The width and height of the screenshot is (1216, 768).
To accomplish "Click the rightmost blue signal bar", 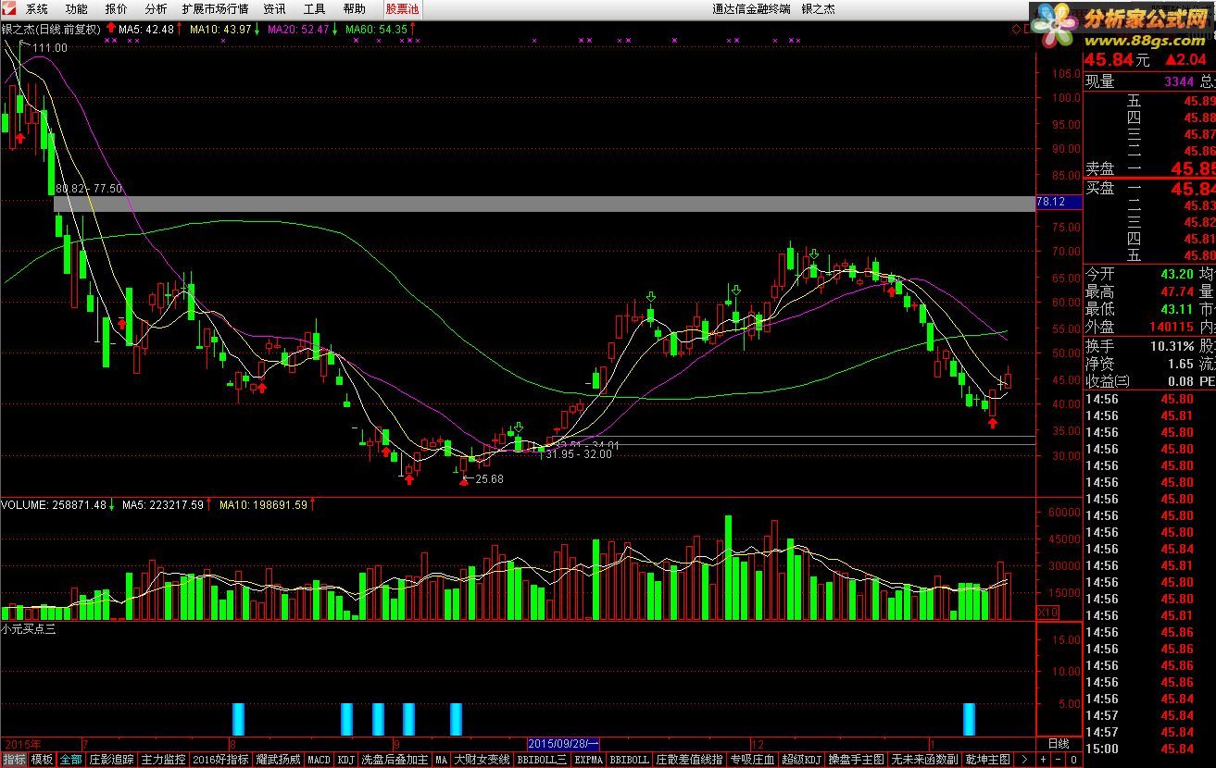I will [x=969, y=719].
